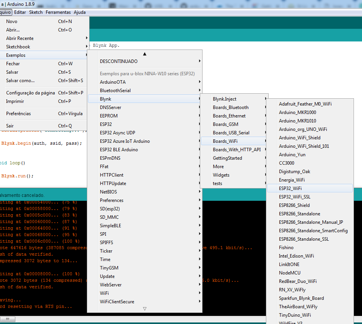Open Boards_Bluetooth submenu

coord(234,107)
